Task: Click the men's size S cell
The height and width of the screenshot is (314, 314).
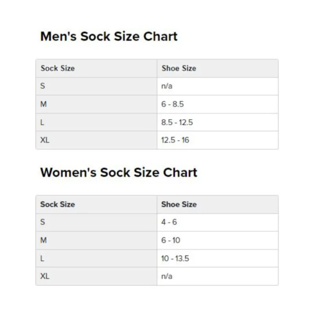Action: tap(43, 86)
